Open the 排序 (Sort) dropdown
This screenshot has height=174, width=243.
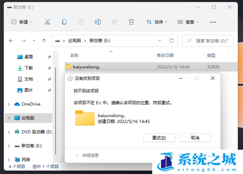point(157,22)
